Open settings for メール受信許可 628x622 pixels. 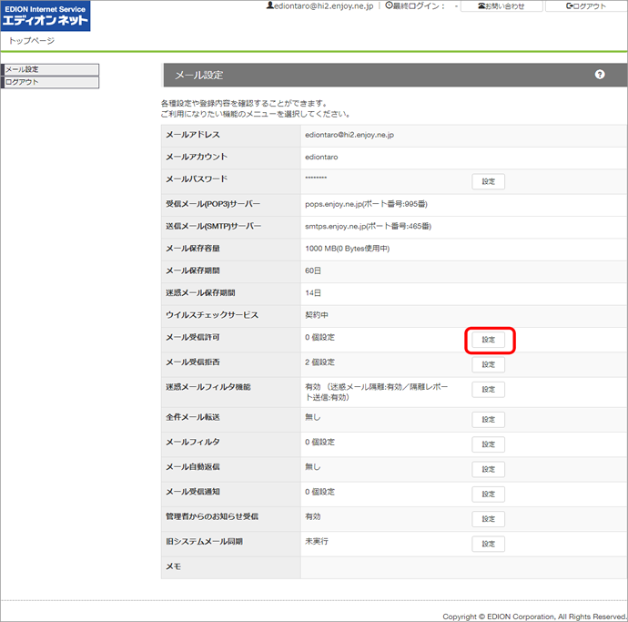(x=488, y=340)
